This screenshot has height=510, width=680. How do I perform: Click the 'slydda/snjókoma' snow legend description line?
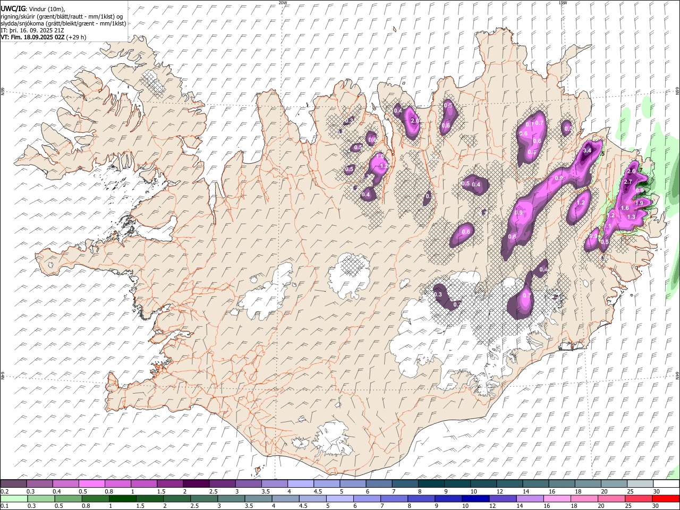[x=63, y=23]
